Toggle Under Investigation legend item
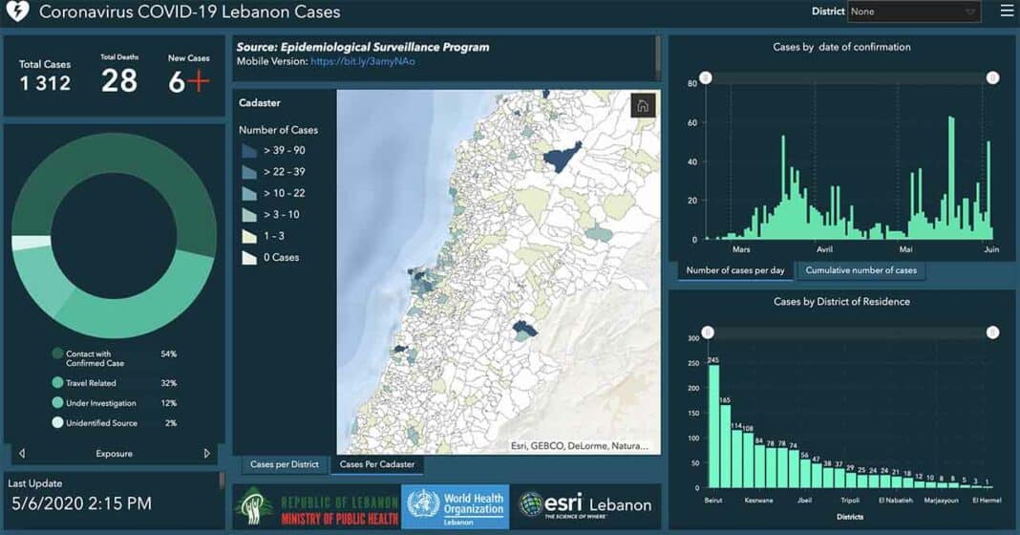Image resolution: width=1020 pixels, height=535 pixels. tap(58, 403)
